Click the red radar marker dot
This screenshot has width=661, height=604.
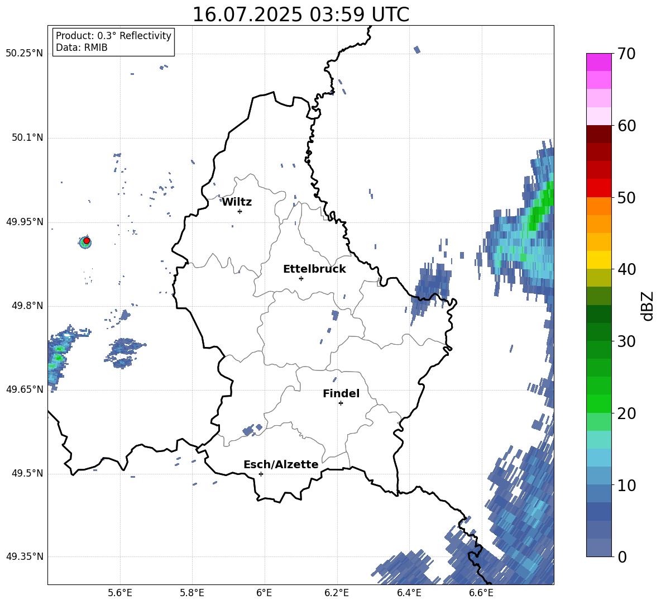87,240
